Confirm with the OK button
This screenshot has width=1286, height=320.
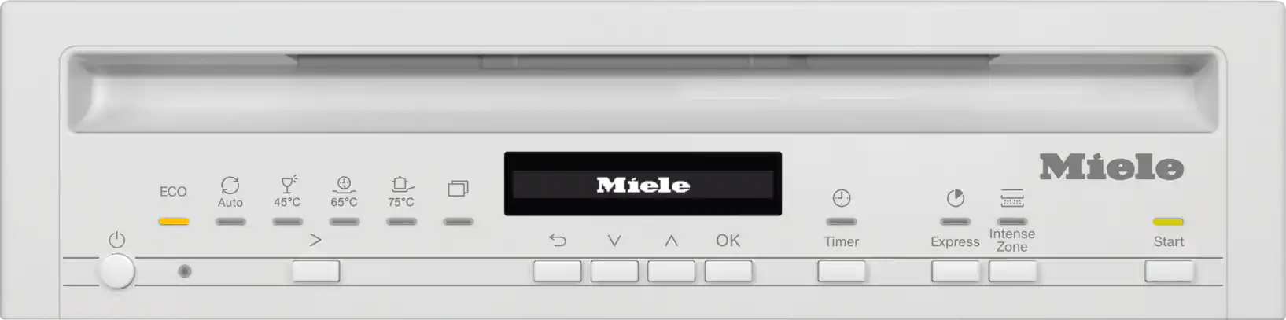point(728,271)
